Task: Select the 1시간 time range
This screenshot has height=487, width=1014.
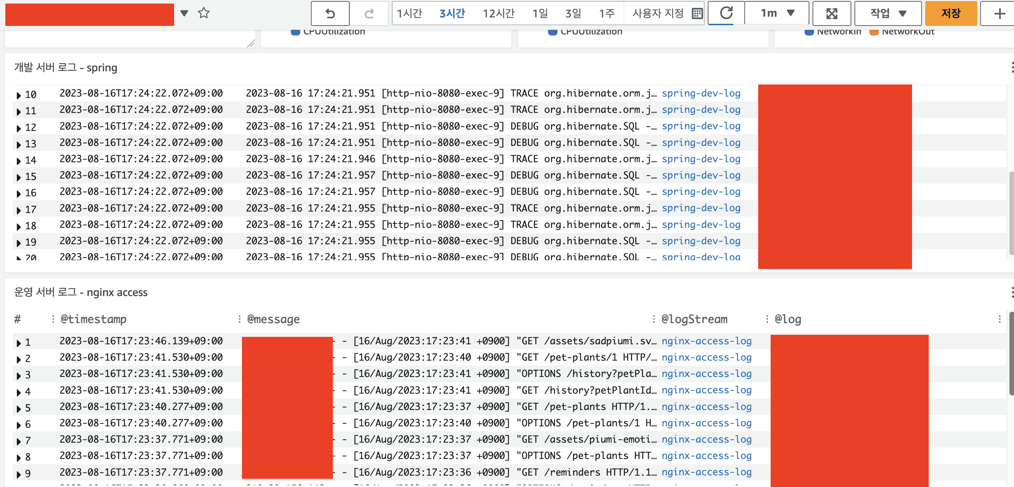Action: click(409, 14)
